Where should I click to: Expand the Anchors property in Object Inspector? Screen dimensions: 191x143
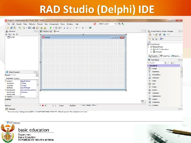tap(6, 81)
